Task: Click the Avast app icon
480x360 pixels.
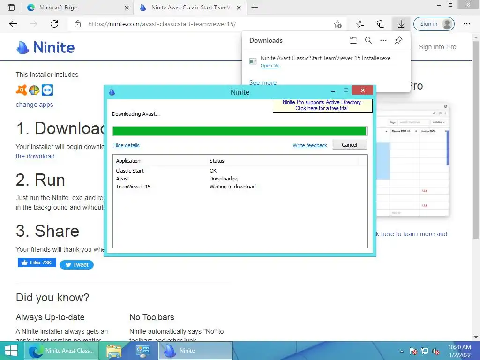Action: 22,90
